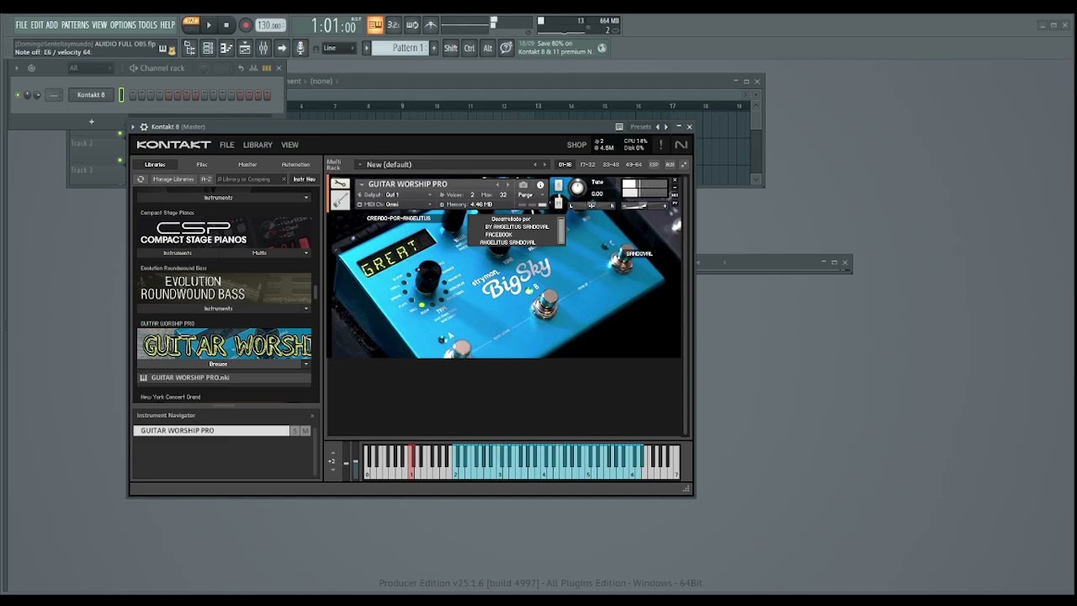
Task: Toggle Pat/Song mode switch
Action: [x=192, y=24]
